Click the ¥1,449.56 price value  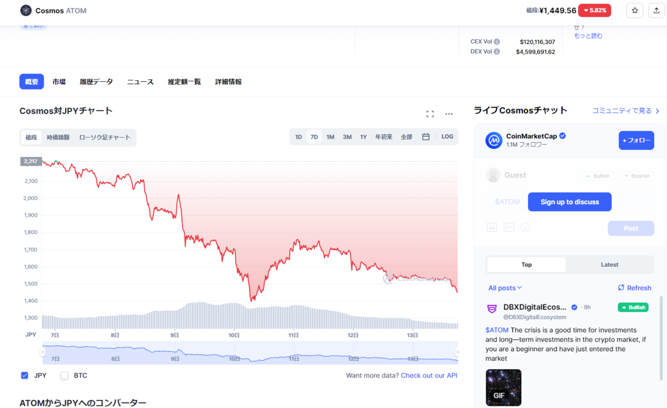coord(557,11)
